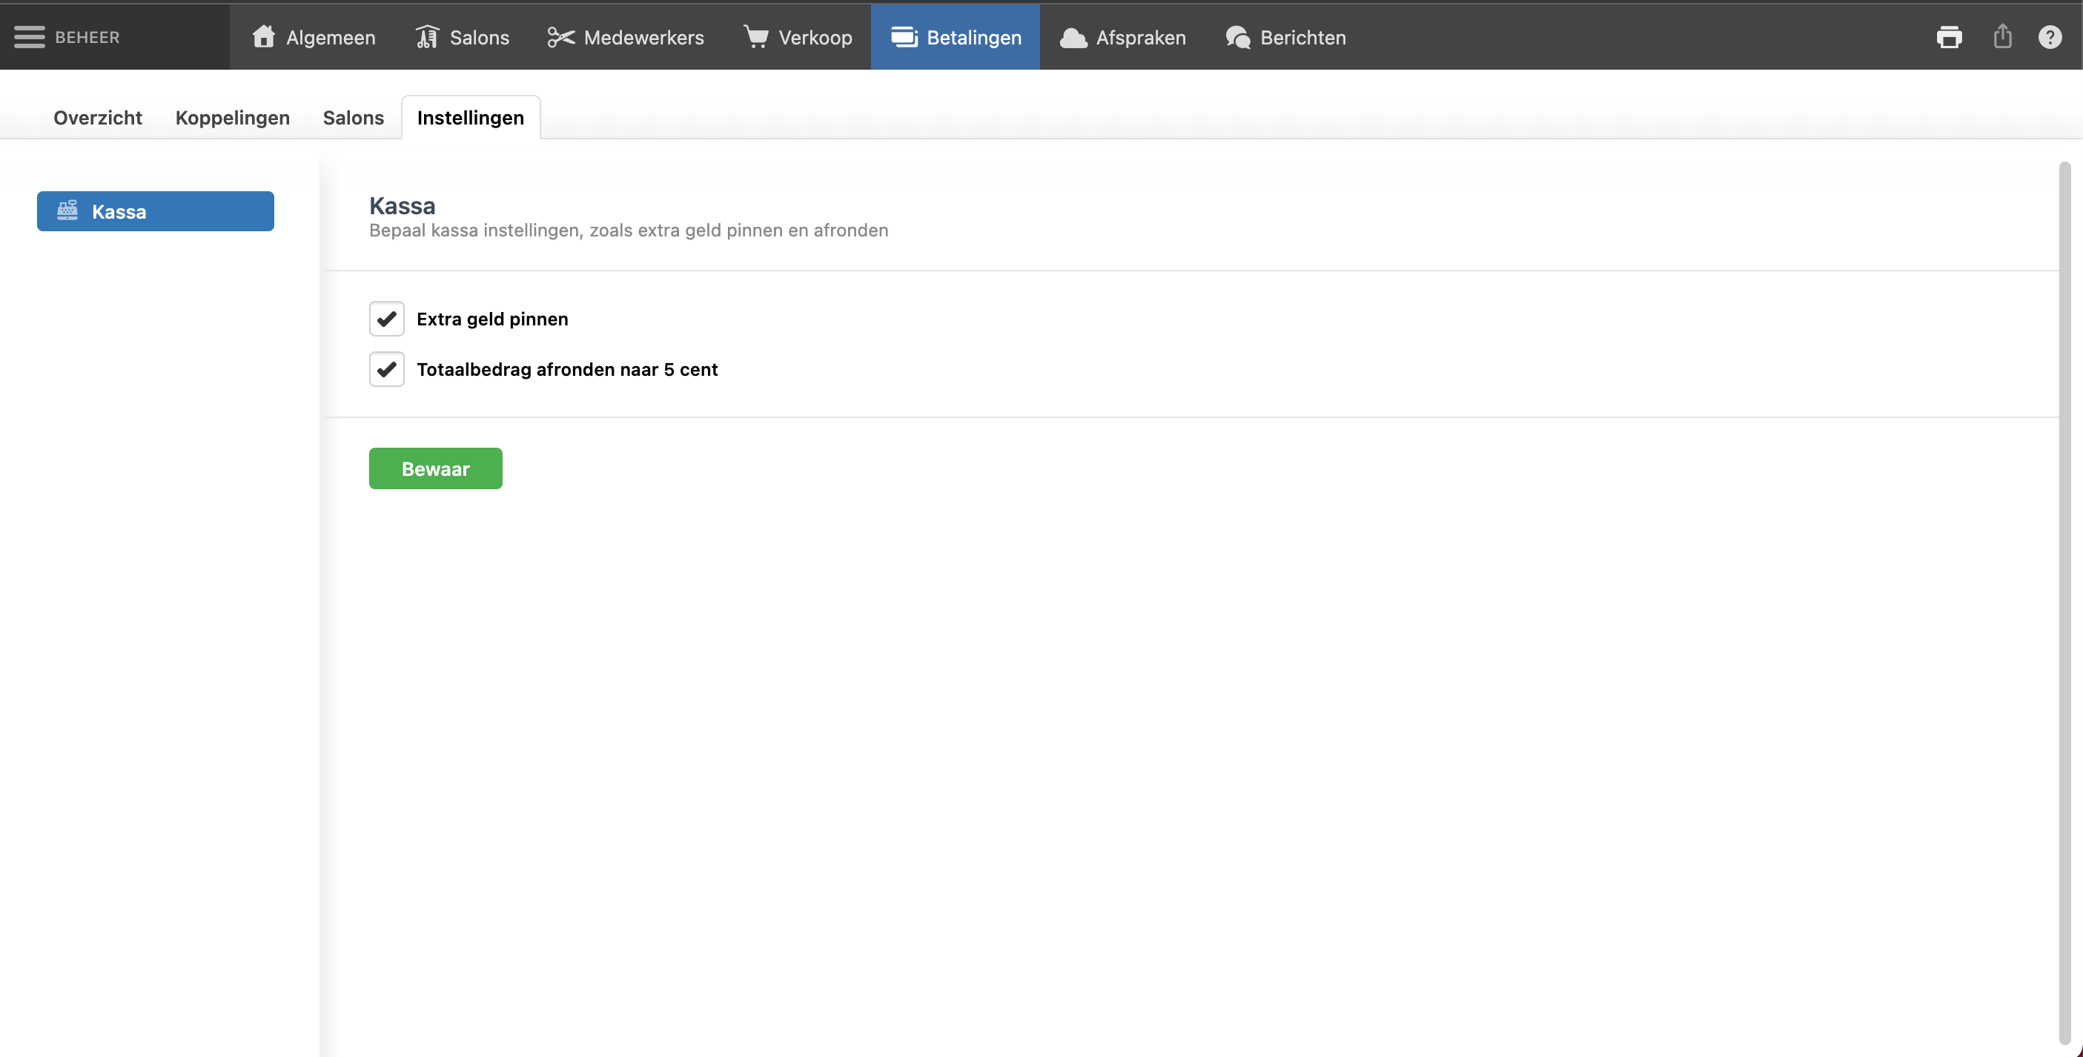Click the BEHEER label in the header
The height and width of the screenshot is (1057, 2083).
click(87, 37)
